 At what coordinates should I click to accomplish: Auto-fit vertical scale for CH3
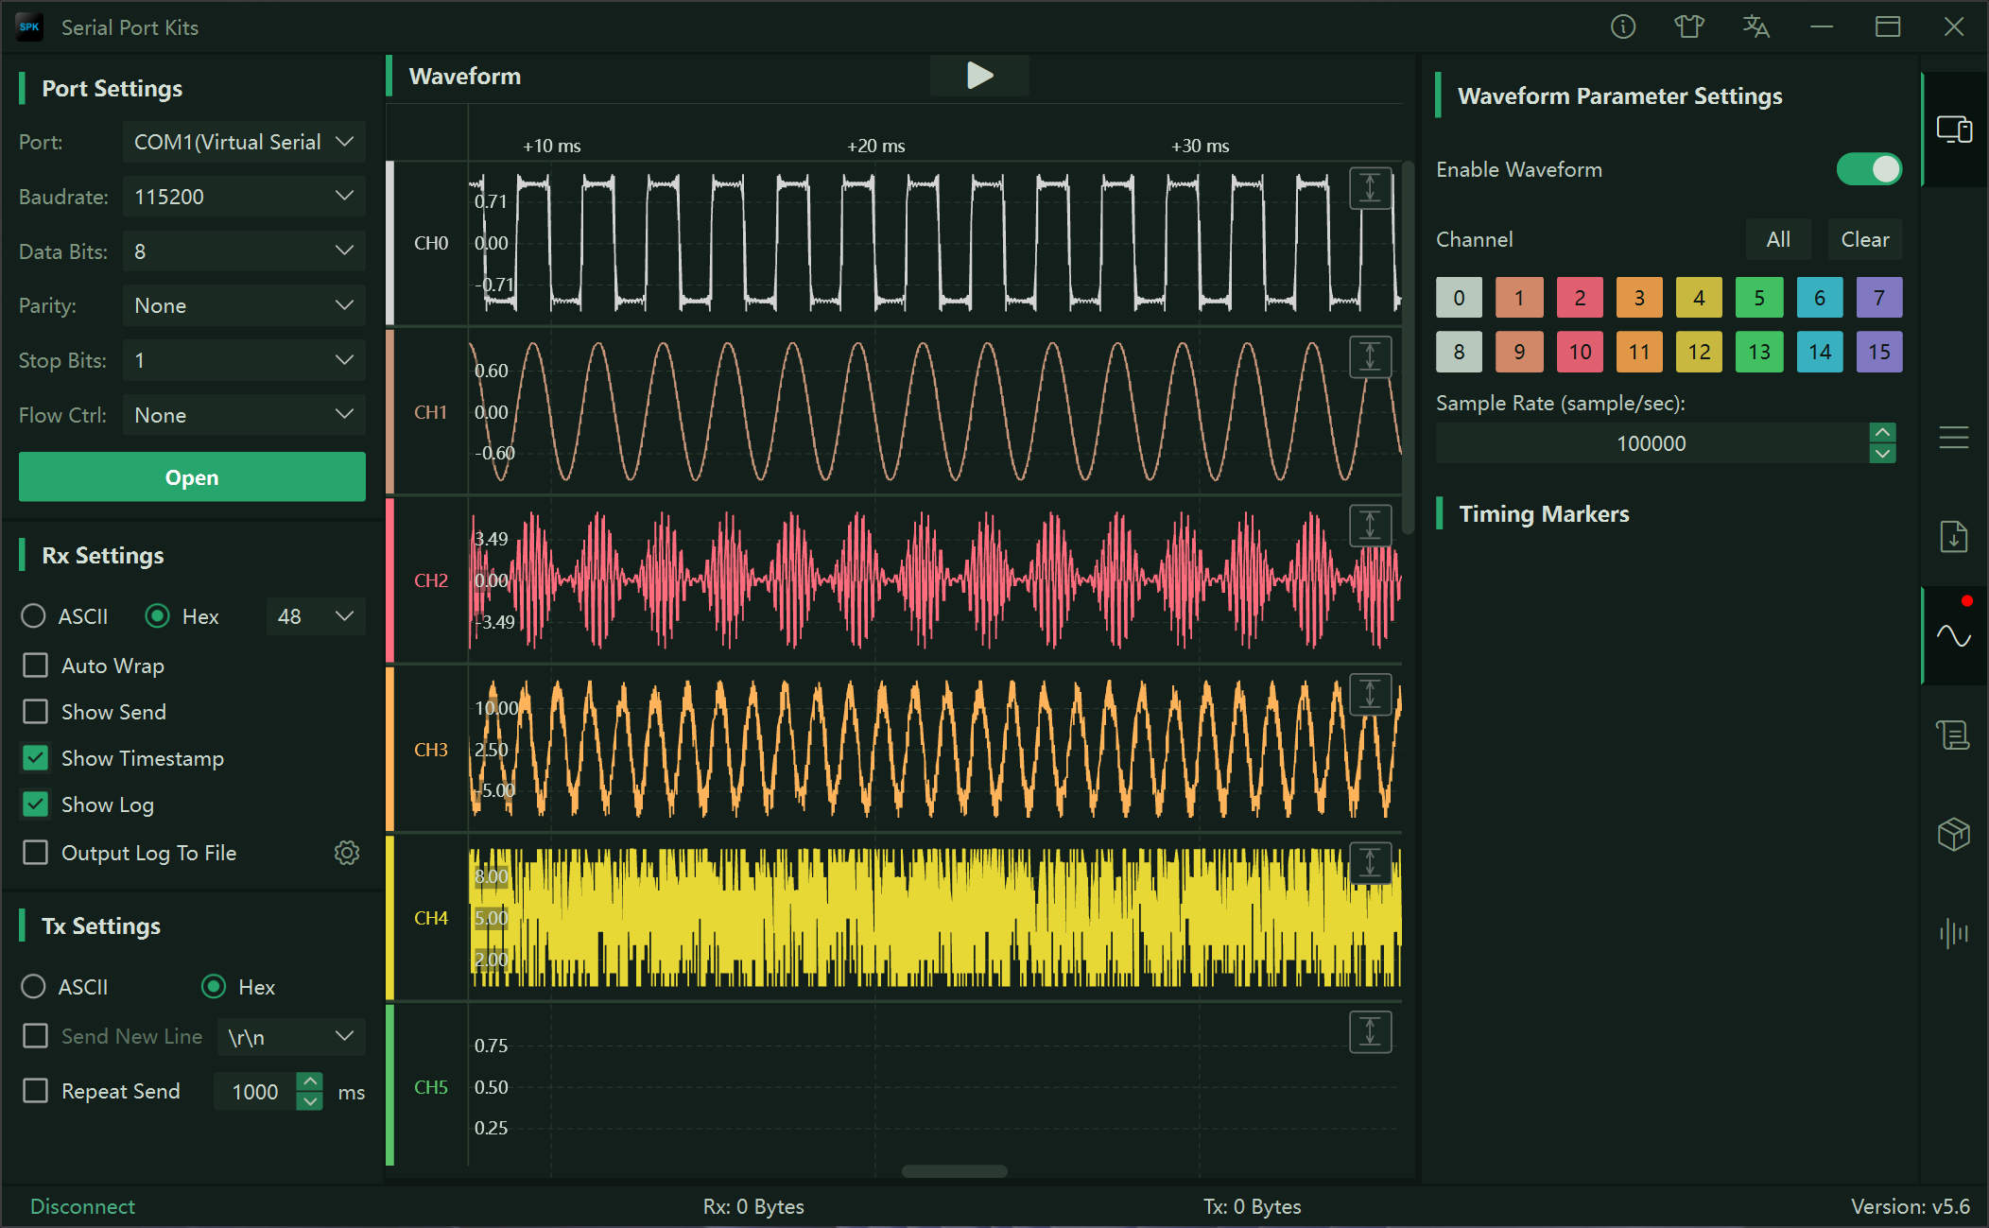1370,694
